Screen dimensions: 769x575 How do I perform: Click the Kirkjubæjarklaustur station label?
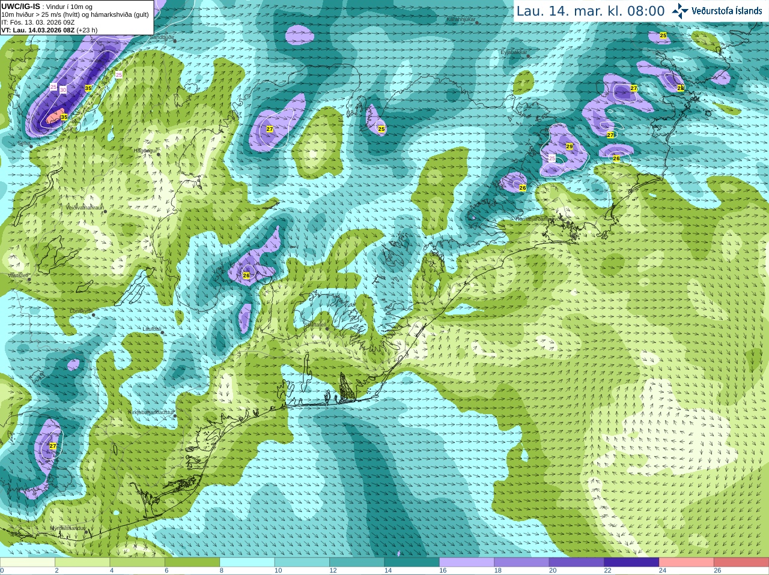coord(151,412)
